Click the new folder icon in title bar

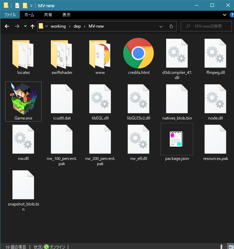(x=25, y=5)
